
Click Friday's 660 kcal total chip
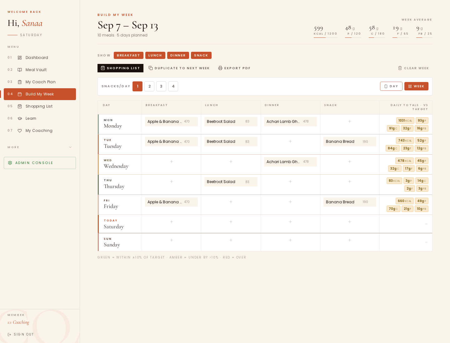[405, 201]
